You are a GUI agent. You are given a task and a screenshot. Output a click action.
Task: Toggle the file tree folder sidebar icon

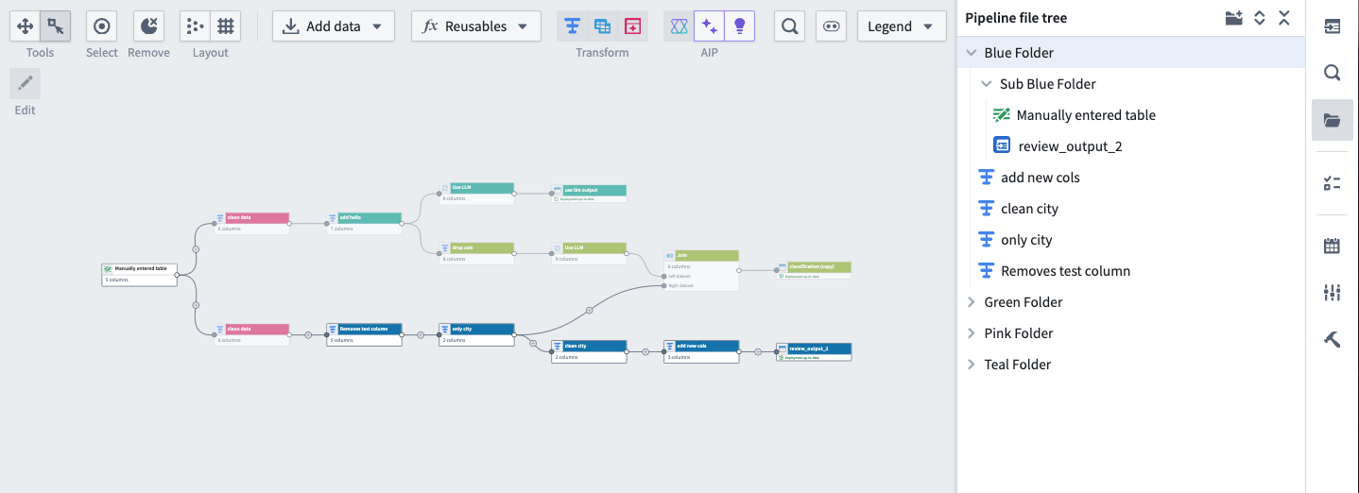1332,120
